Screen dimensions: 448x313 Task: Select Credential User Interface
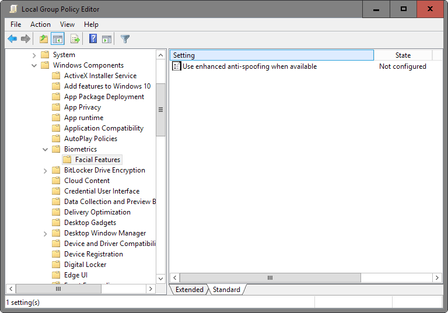101,191
